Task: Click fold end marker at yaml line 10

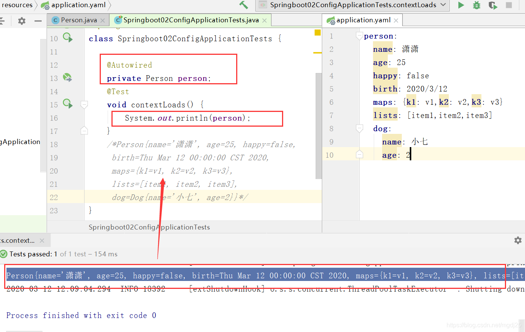Action: 359,155
